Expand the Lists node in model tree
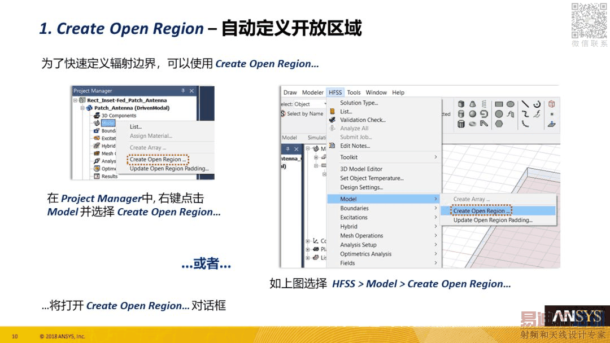The height and width of the screenshot is (343, 610). (307, 258)
